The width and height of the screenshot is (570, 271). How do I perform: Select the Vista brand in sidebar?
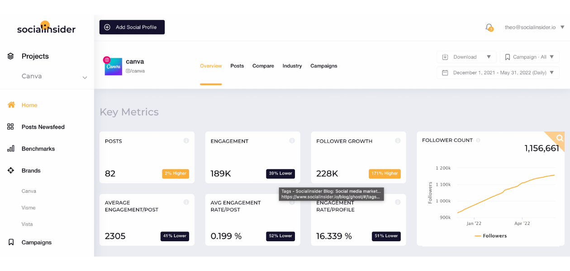click(x=27, y=224)
